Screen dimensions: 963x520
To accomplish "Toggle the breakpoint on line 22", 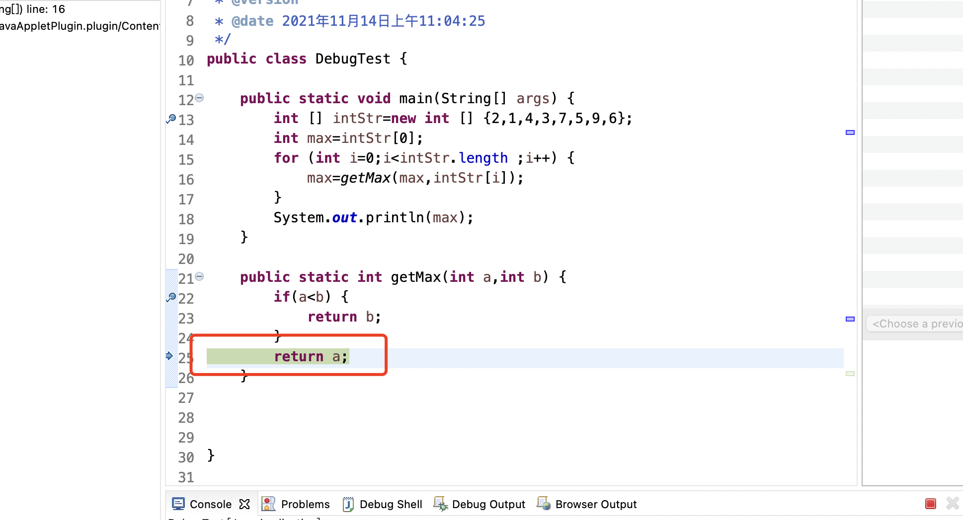I will [x=171, y=297].
